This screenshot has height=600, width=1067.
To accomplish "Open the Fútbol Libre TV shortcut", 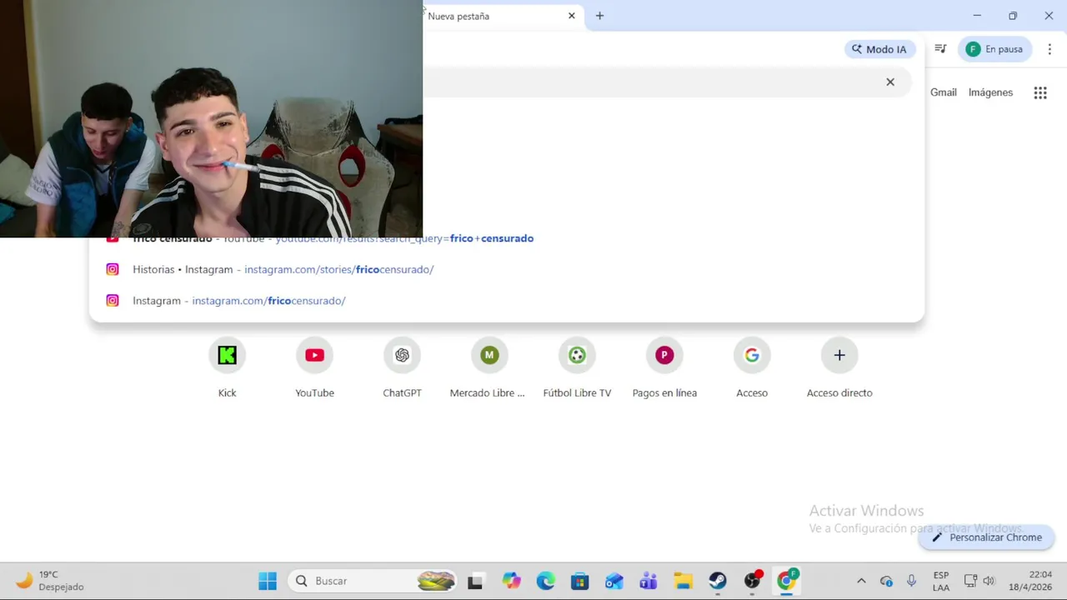I will click(577, 367).
